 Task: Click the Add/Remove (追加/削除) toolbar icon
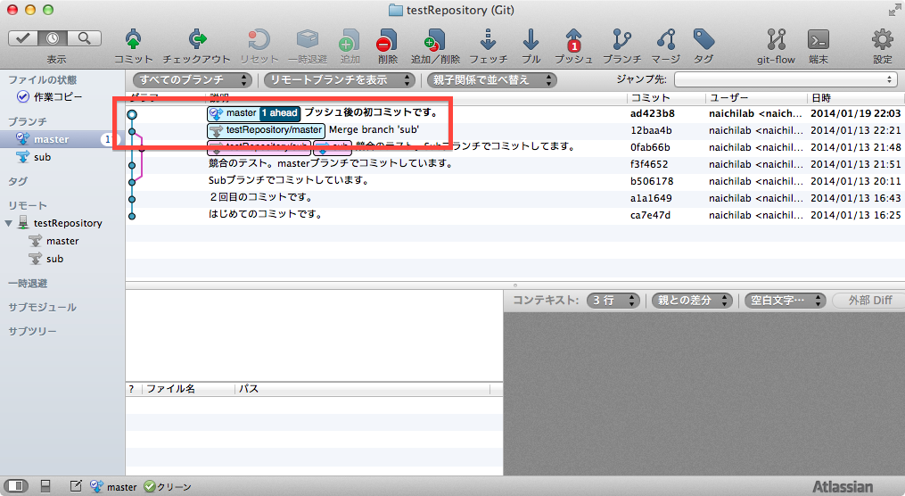435,40
